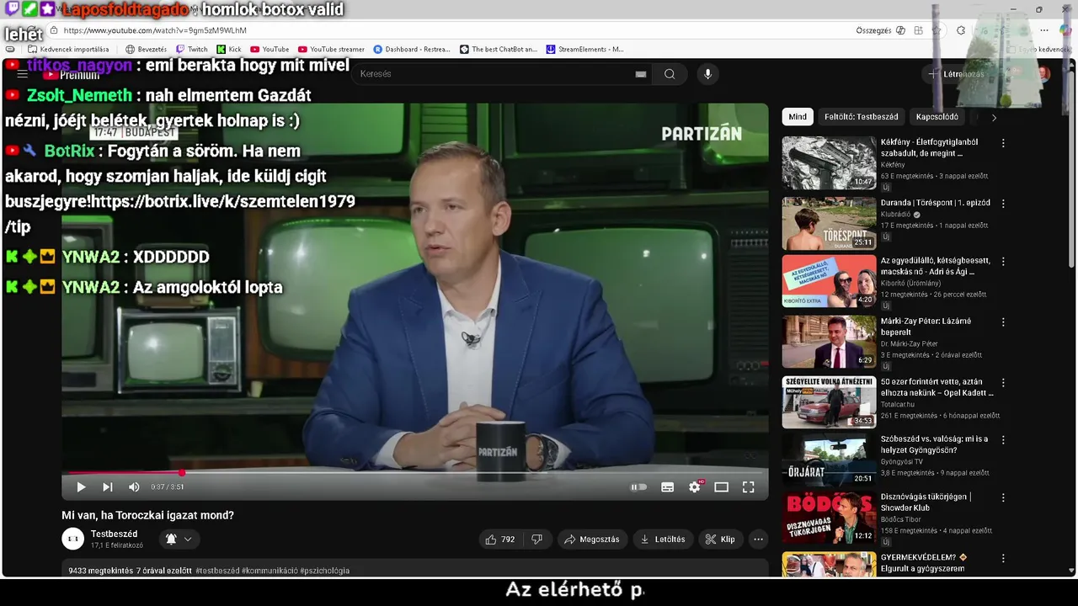Open the StreamElements bookmark
1078x606 pixels.
point(585,50)
